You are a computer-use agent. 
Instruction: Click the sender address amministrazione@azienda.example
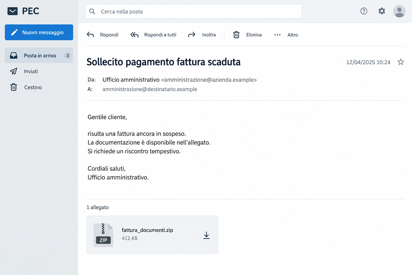click(x=209, y=80)
